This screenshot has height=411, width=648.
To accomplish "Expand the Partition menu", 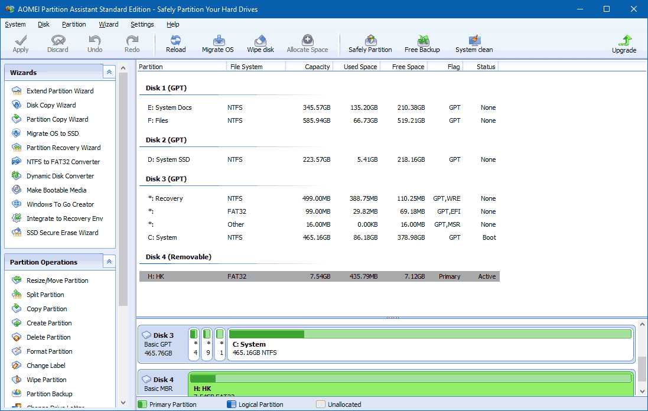I will point(74,24).
